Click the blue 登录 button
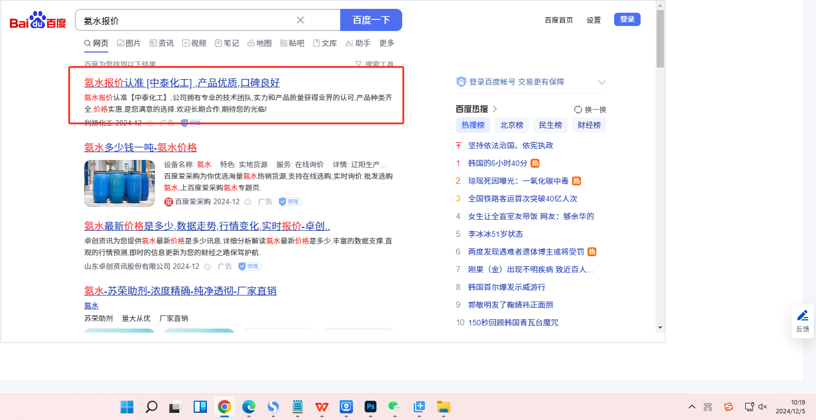 [x=627, y=19]
